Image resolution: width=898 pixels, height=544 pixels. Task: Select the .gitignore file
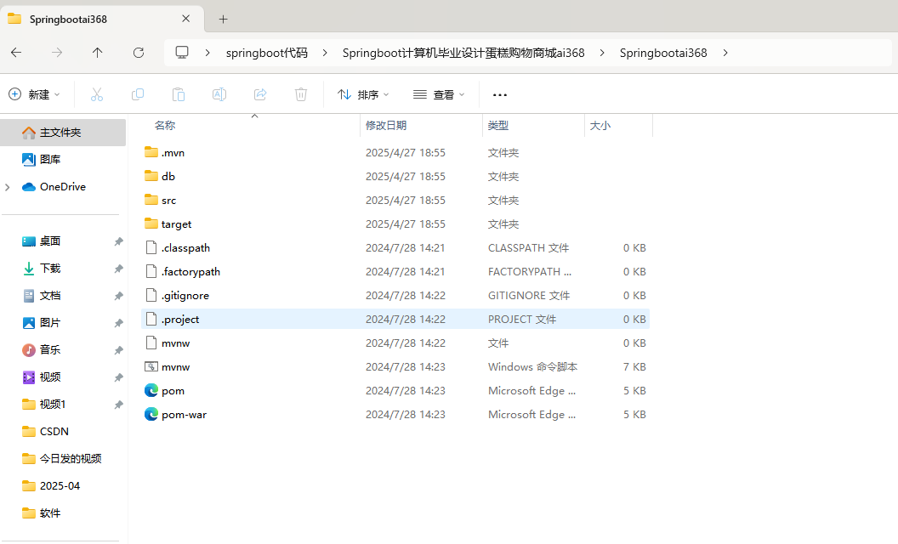[x=395, y=296]
